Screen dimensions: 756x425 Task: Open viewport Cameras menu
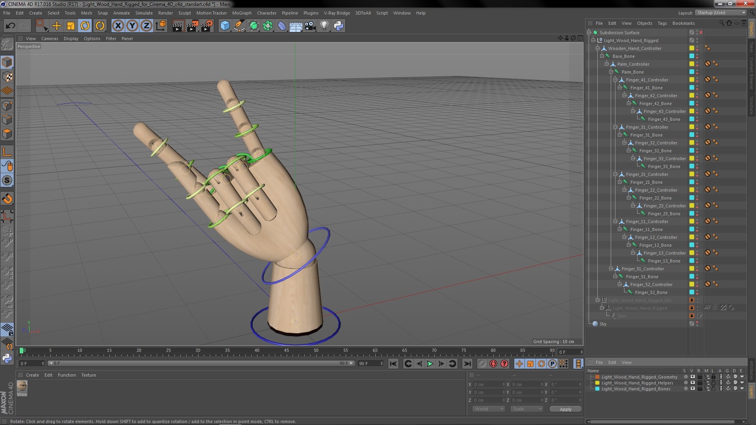[x=50, y=39]
